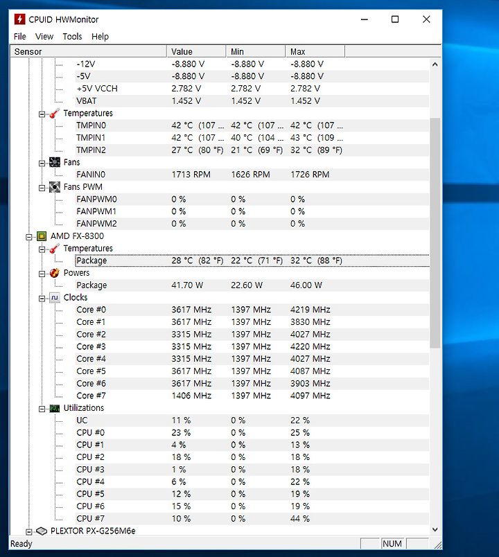Viewport: 499px width, 557px height.
Task: Click the drive icon beside PLEXTOR PX-G256M6e
Action: [x=42, y=531]
